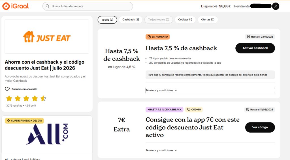This screenshot has width=290, height=160.
Task: Click the heart favorite icon
Action: [x=7, y=89]
